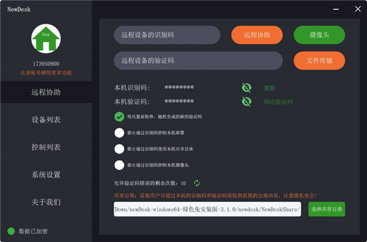The height and width of the screenshot is (242, 367).
Task: Reveal the local ID code (本机识别码)
Action: tap(247, 88)
